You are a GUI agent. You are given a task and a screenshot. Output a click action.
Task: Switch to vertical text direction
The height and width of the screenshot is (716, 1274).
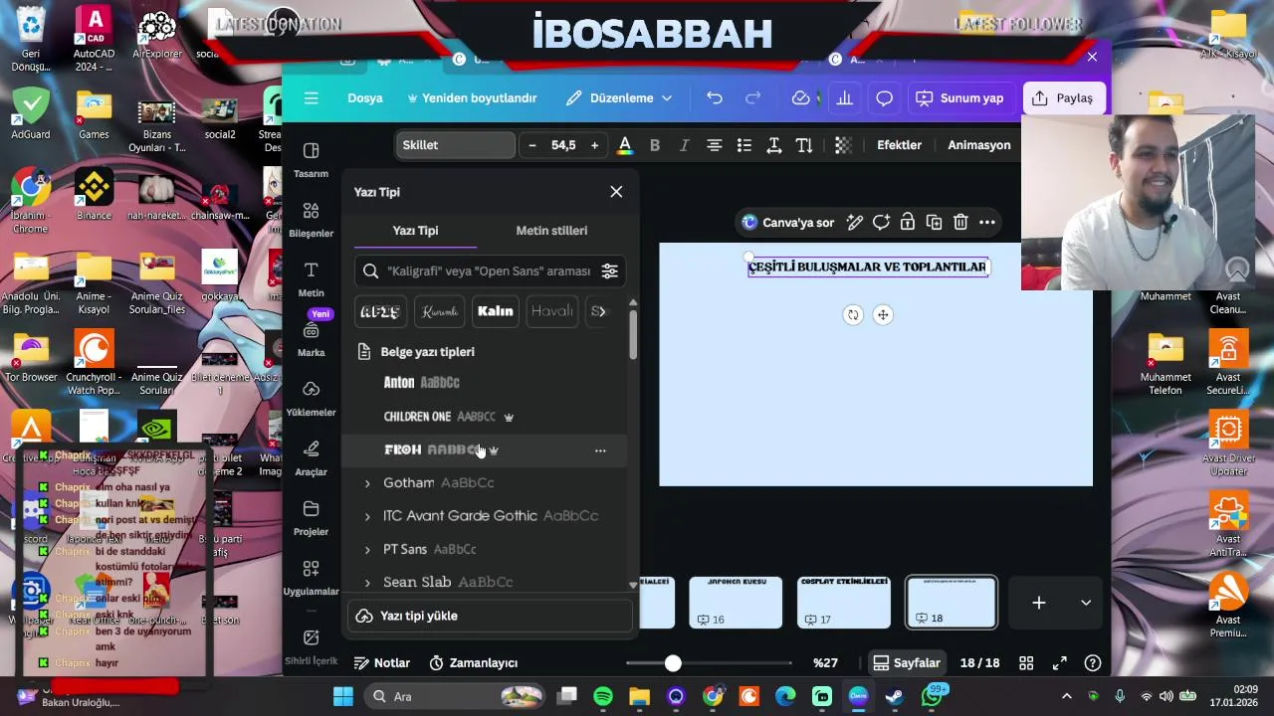[x=803, y=145]
